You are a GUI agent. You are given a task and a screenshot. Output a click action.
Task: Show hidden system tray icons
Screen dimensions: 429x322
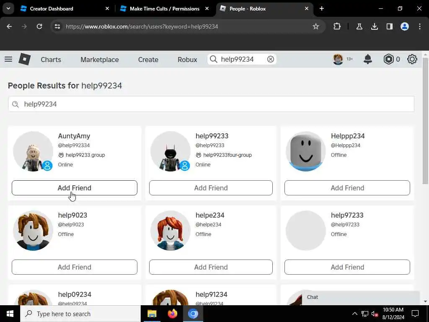pyautogui.click(x=354, y=314)
